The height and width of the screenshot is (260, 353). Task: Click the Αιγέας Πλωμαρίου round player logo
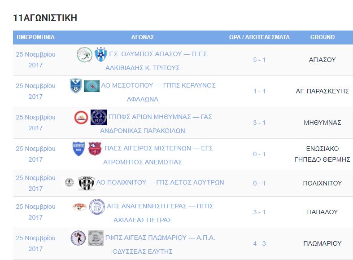click(x=78, y=238)
